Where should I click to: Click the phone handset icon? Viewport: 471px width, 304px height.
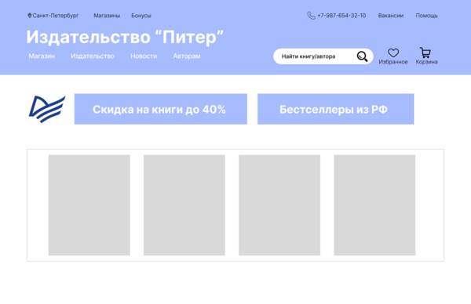(311, 16)
